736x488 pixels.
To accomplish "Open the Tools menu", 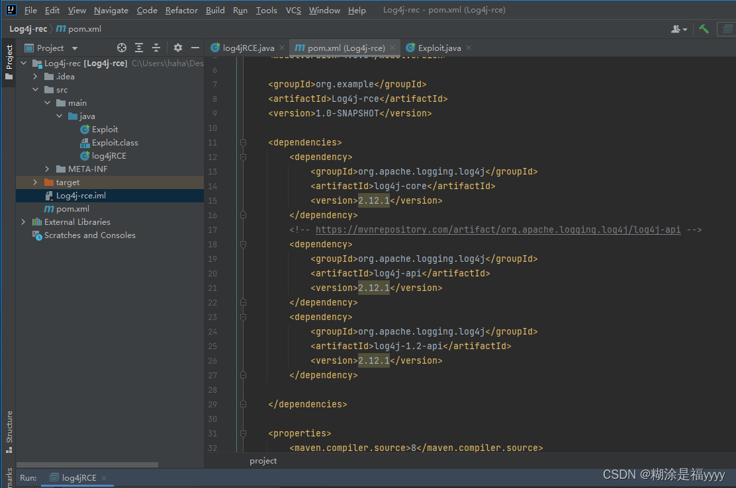I will coord(266,10).
